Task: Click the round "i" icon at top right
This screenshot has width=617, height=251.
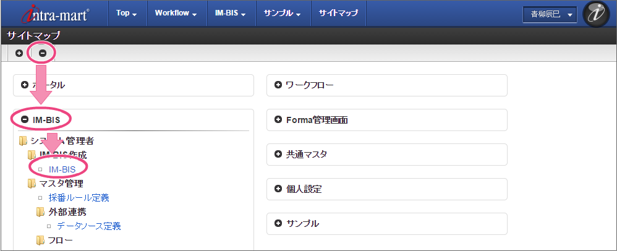Action: click(x=596, y=14)
